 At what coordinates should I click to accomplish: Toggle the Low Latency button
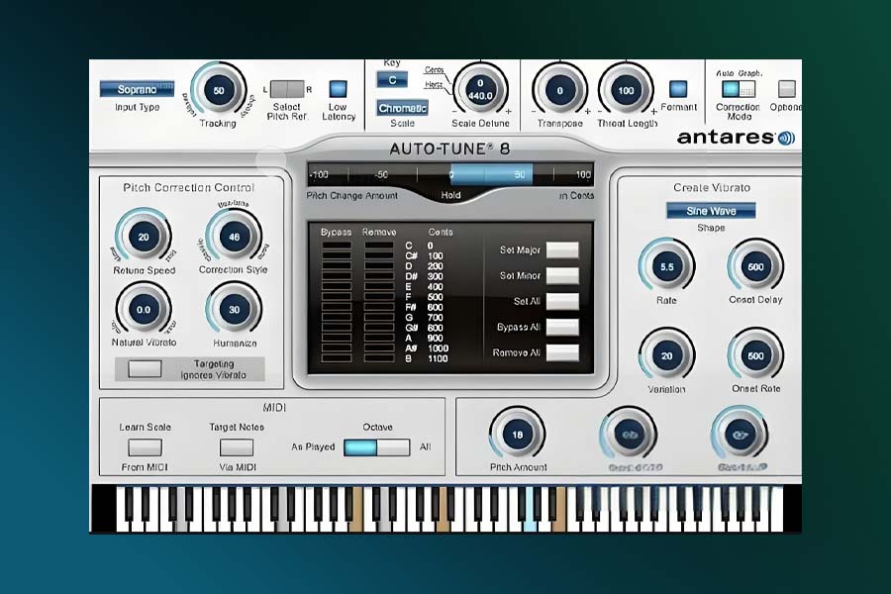(339, 89)
